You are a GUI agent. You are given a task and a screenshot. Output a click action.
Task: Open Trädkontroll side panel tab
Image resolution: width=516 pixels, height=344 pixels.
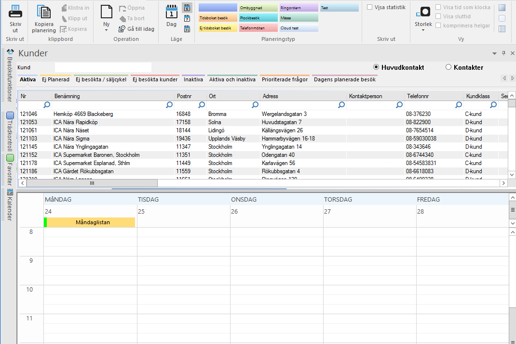(x=10, y=132)
